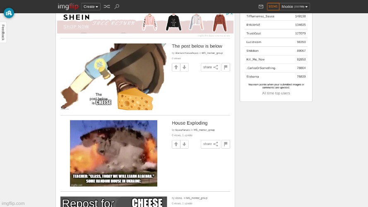Image resolution: width=368 pixels, height=207 pixels.
Task: Click the 149138 points value
Action: coord(301,16)
